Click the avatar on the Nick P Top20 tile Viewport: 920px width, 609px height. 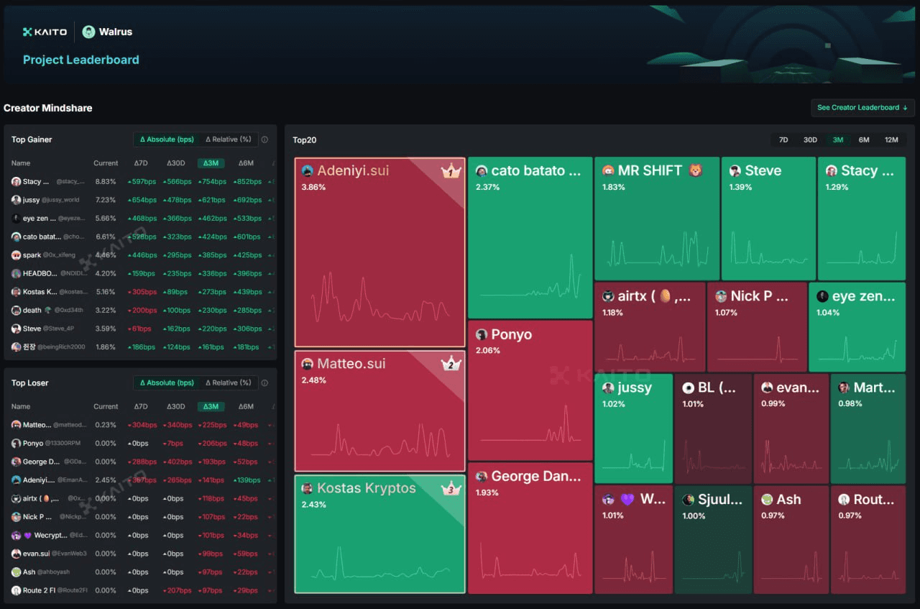(720, 296)
